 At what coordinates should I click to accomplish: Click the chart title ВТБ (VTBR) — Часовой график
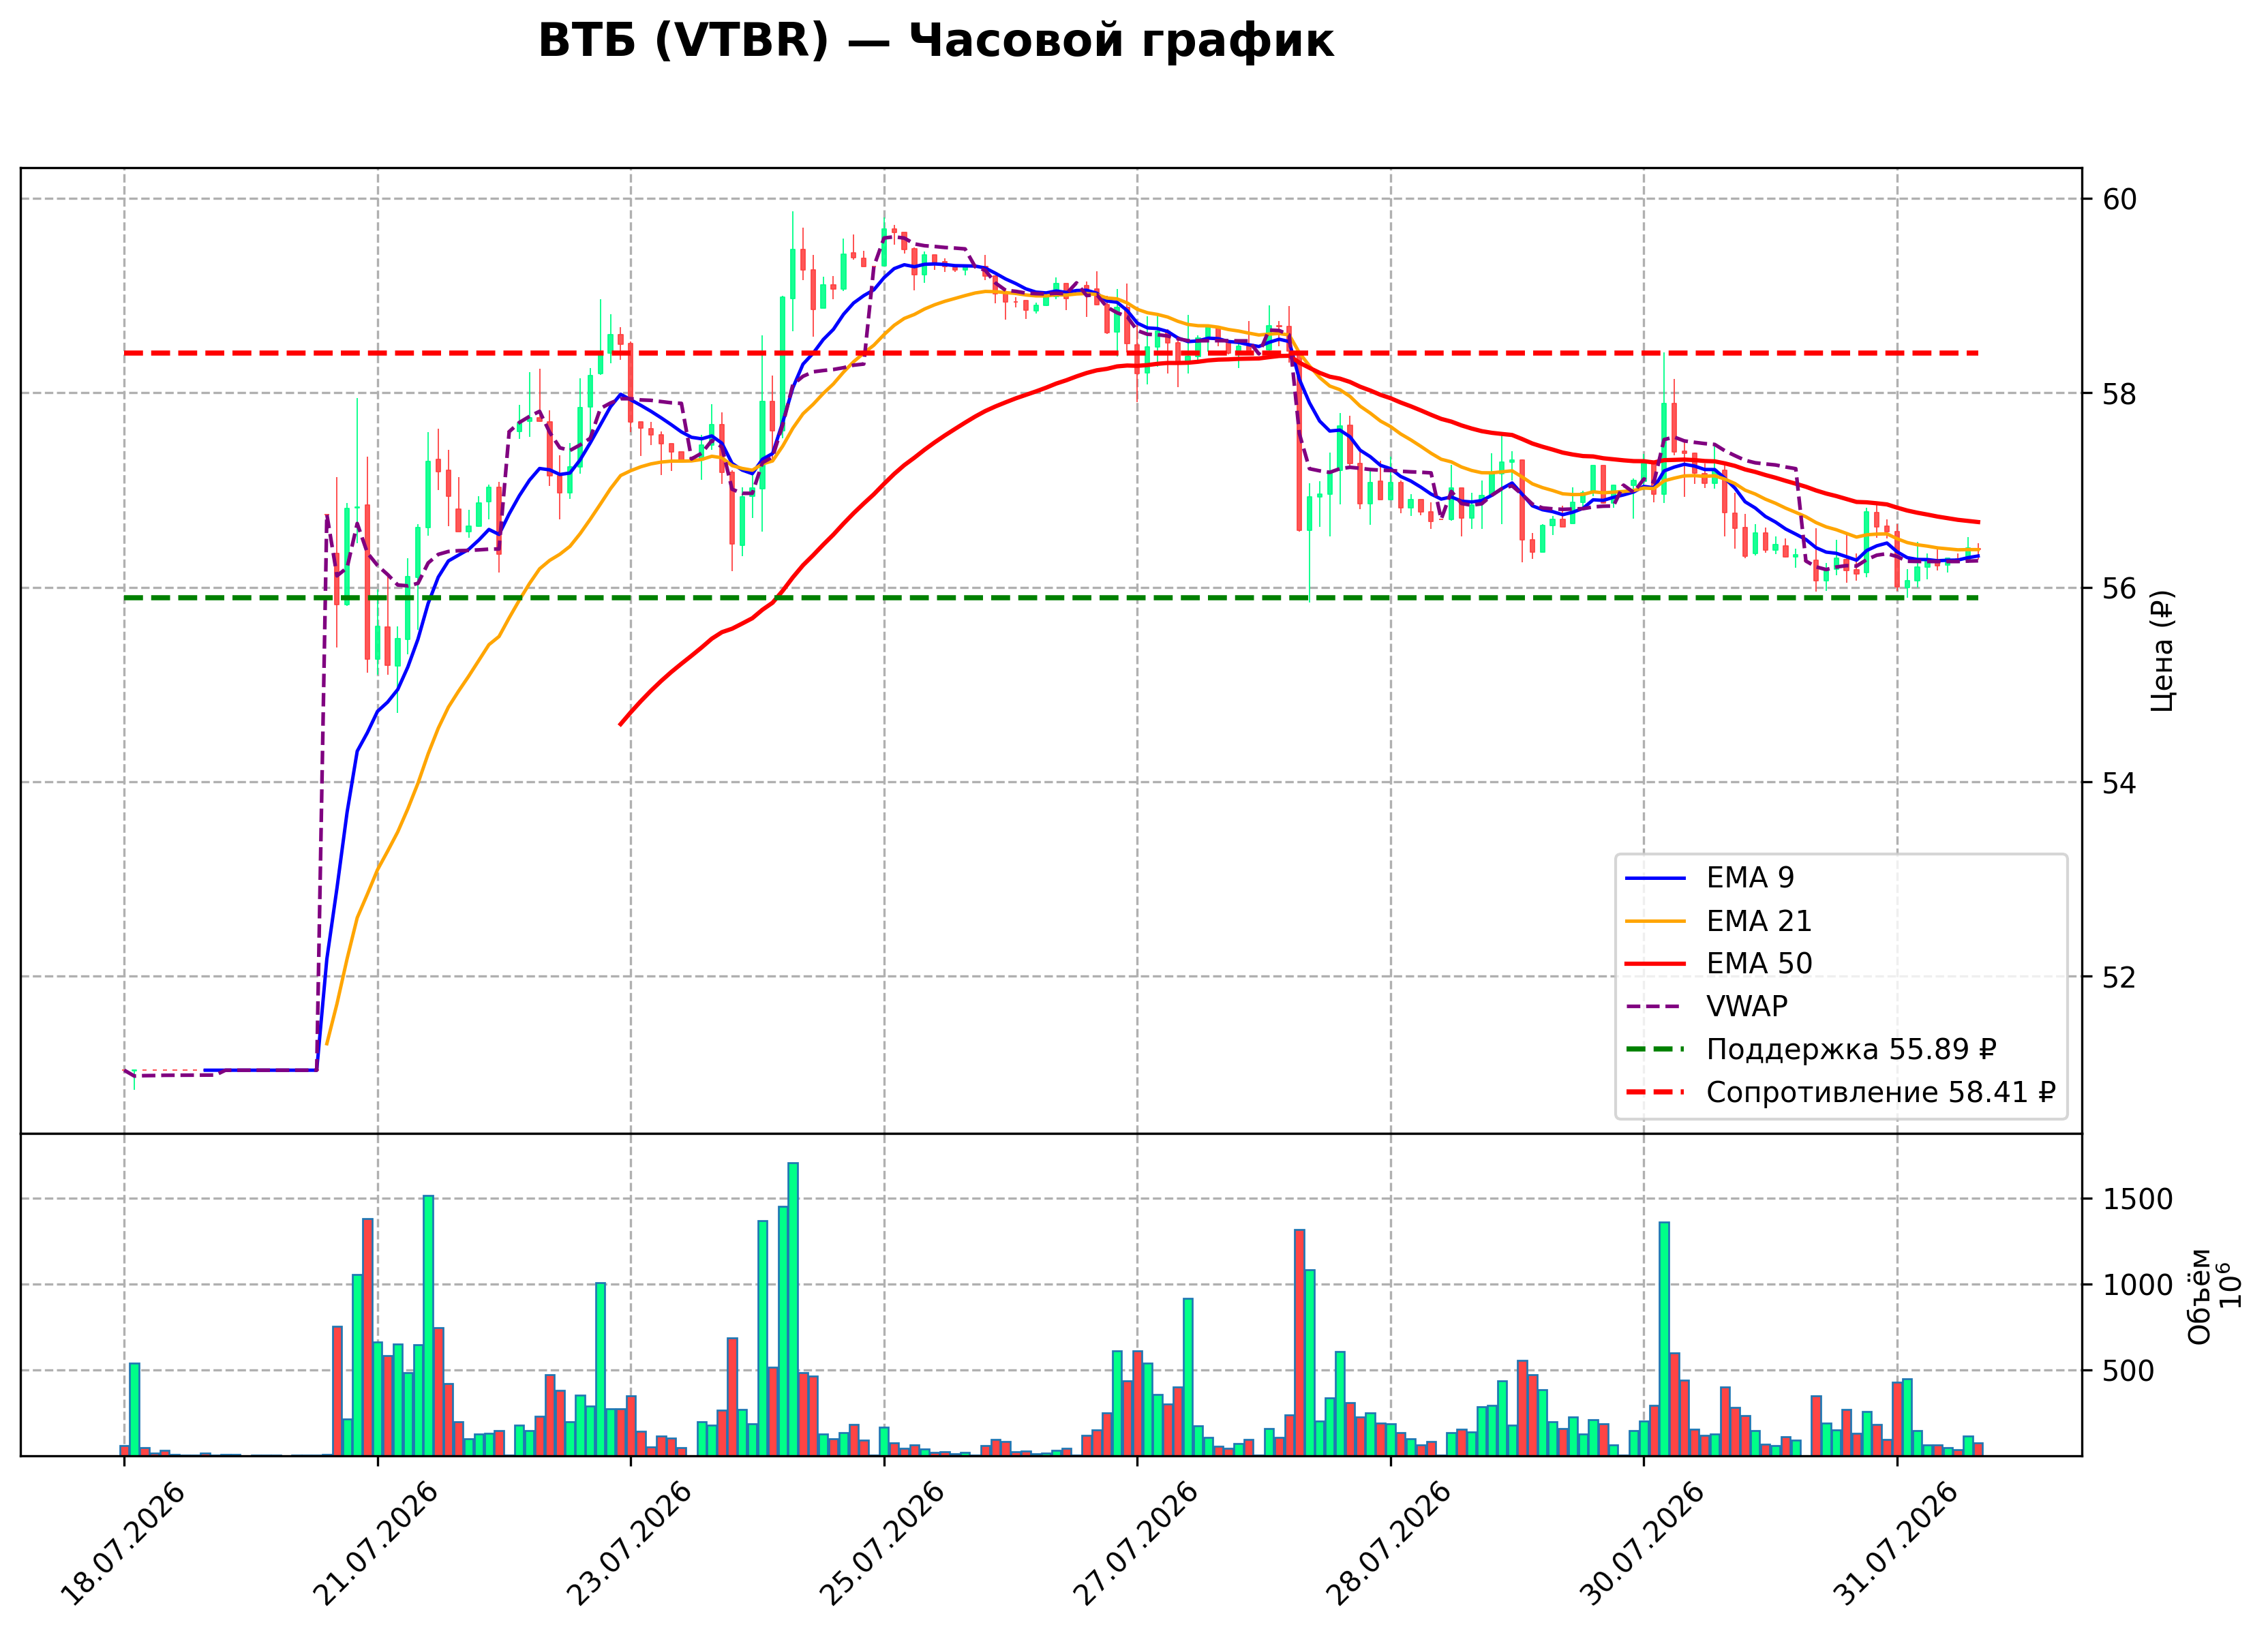click(935, 42)
